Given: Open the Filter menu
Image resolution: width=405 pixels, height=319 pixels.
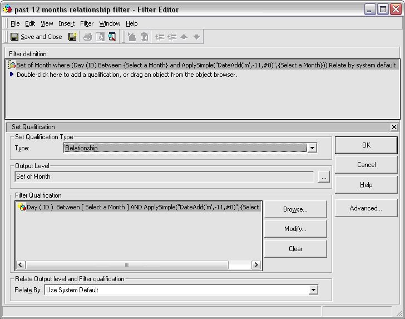Looking at the screenshot, I should click(87, 23).
